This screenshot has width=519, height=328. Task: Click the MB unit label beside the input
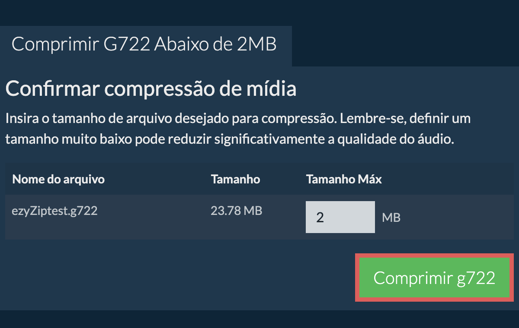tap(391, 218)
